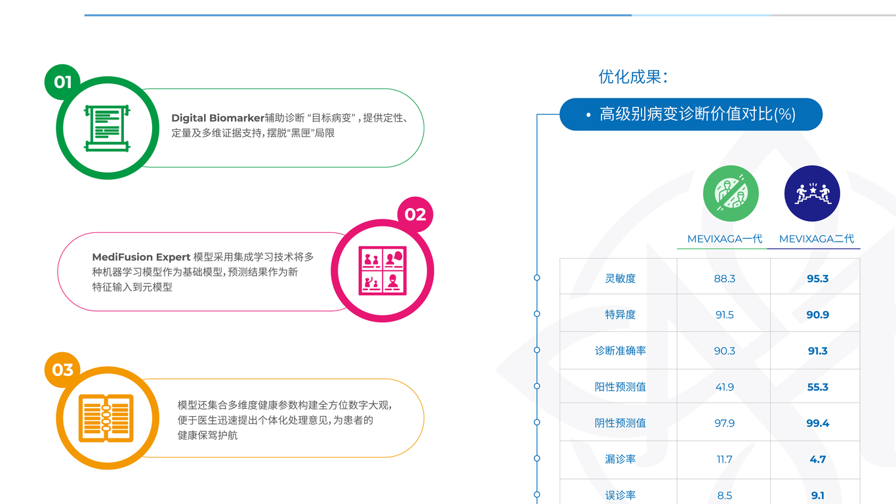Click the bold value 55.3
The width and height of the screenshot is (896, 504).
817,387
